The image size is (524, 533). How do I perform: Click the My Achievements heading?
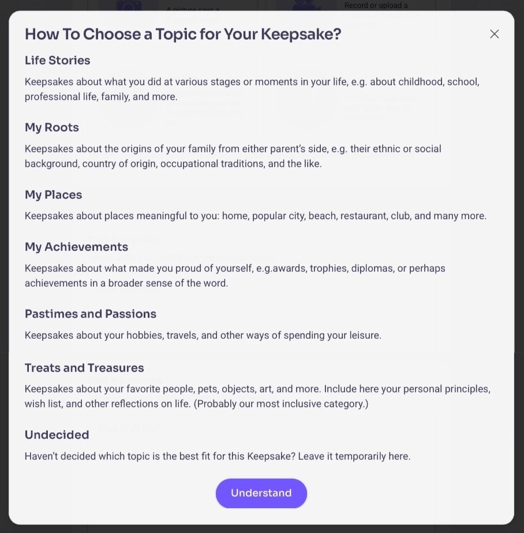pos(76,247)
